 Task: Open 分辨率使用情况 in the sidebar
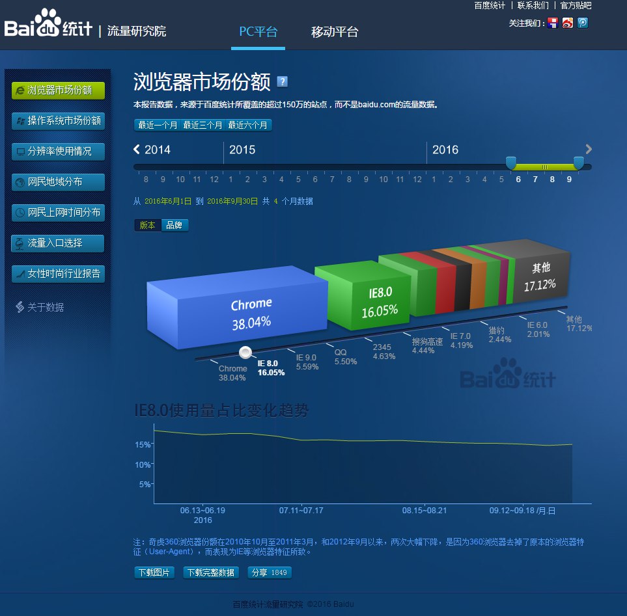59,152
